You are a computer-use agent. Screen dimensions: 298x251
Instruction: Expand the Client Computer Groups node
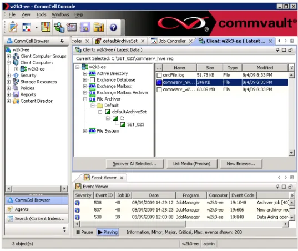[8, 56]
